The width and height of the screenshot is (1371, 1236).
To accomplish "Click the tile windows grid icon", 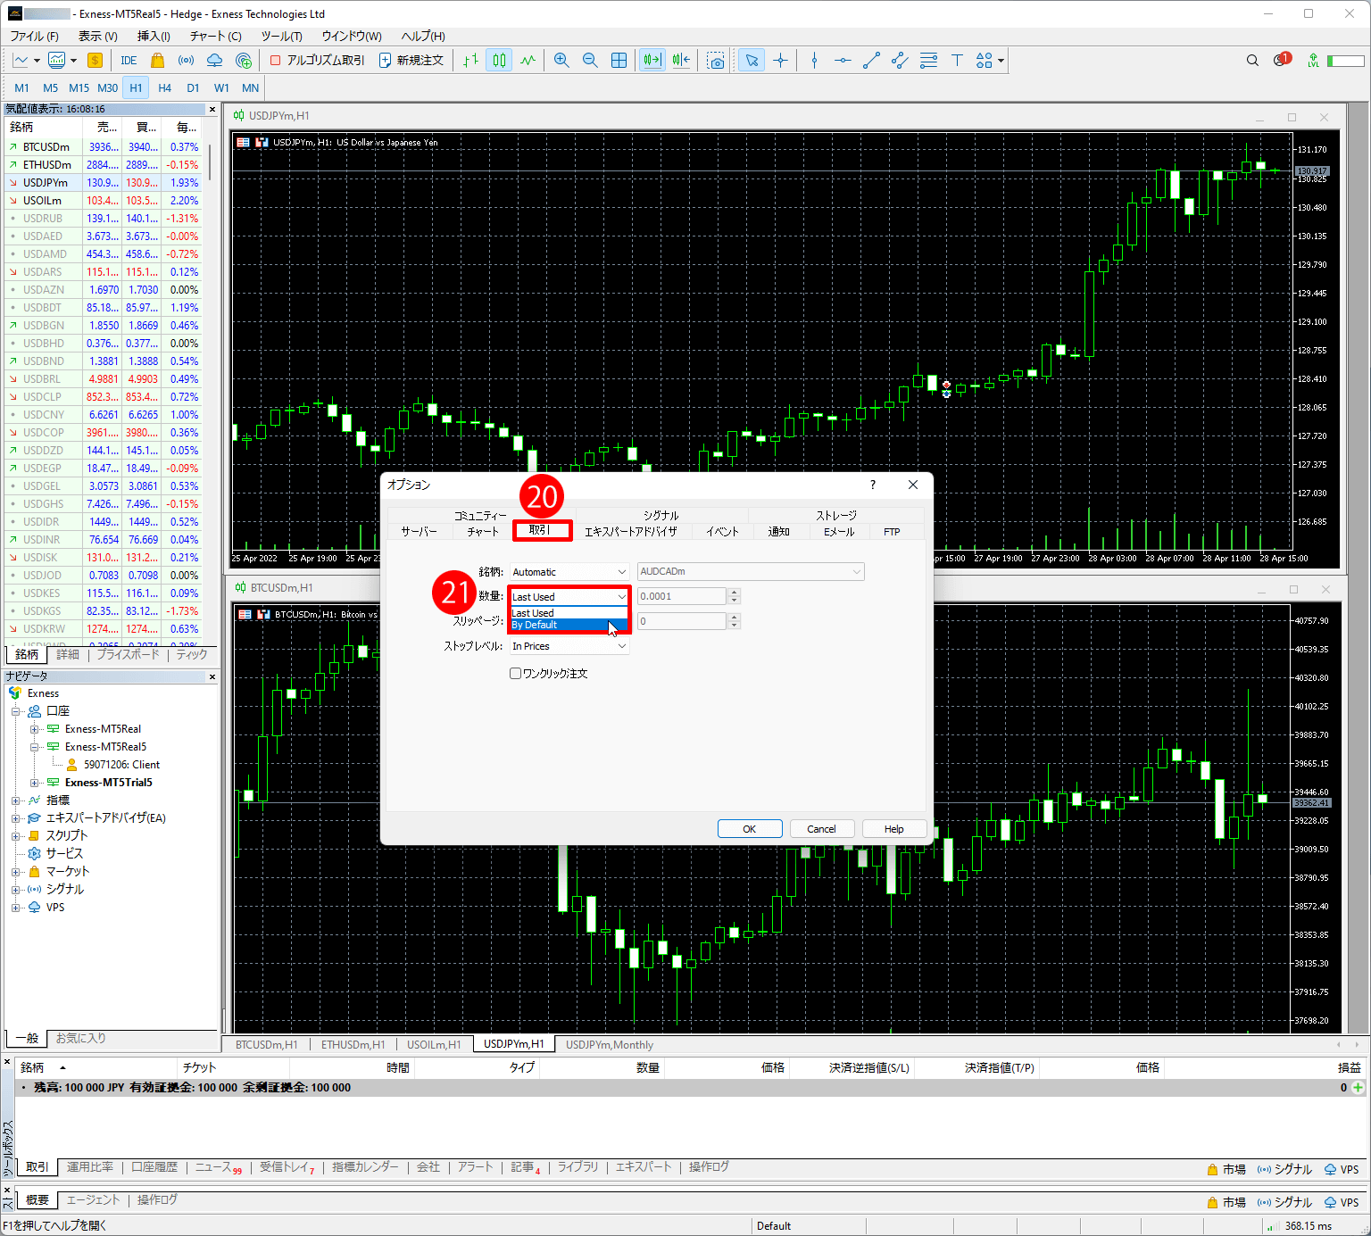I will pos(619,61).
